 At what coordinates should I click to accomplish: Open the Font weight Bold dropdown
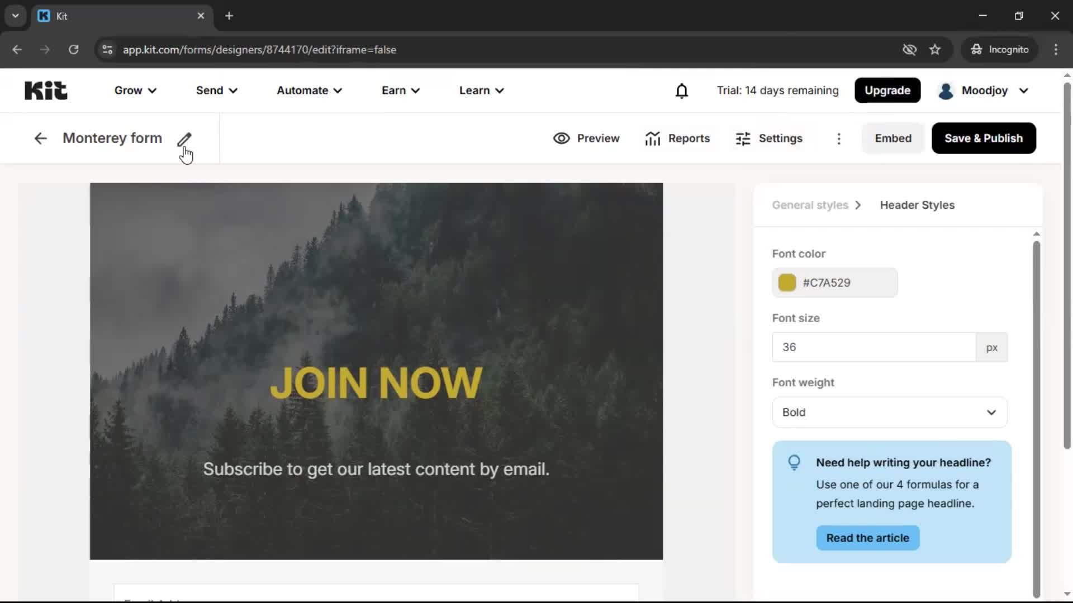889,412
